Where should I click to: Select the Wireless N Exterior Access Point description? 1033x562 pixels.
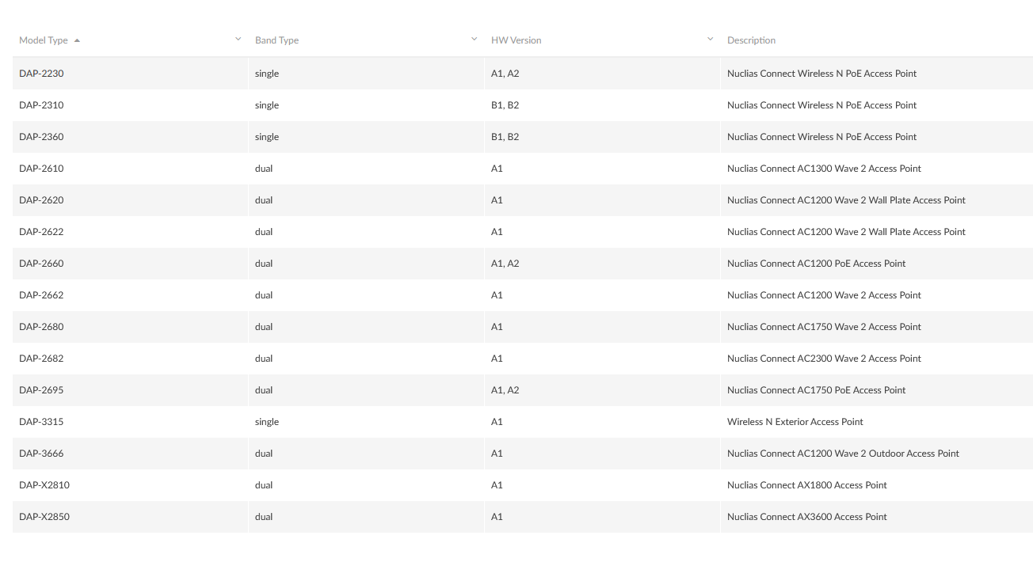pyautogui.click(x=795, y=422)
